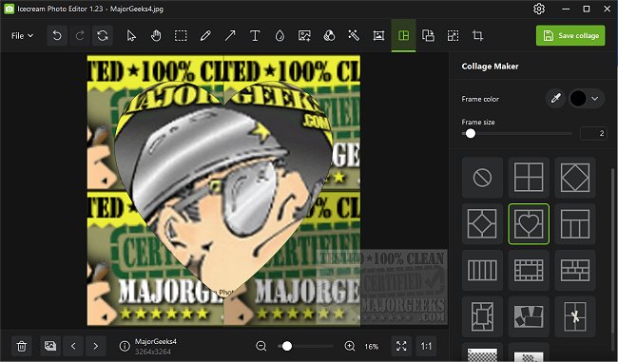Go to next image
618x362 pixels.
tap(96, 346)
